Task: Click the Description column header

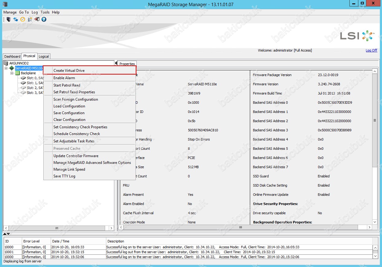Action: (x=239, y=241)
